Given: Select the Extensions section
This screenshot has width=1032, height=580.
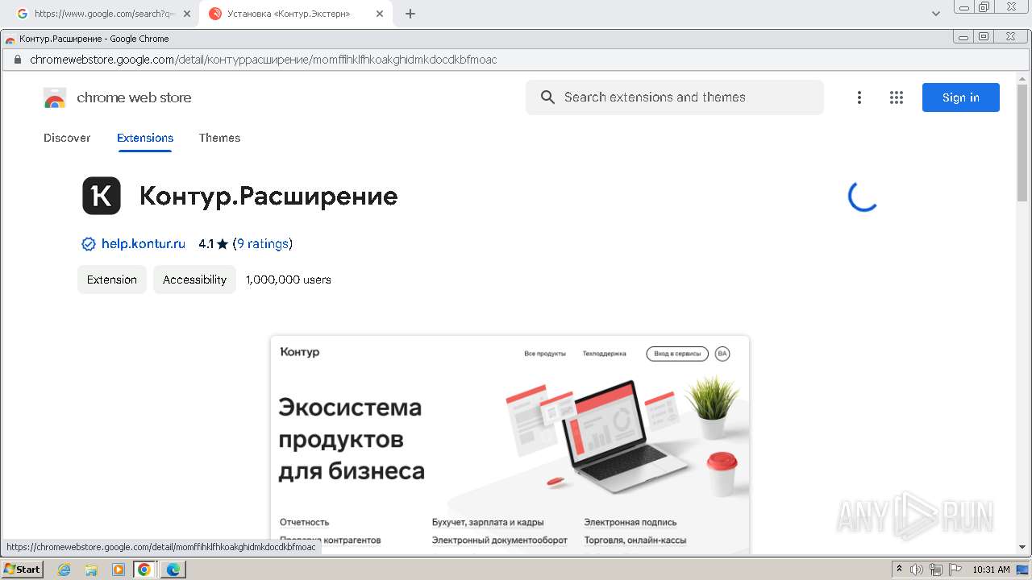Looking at the screenshot, I should click(x=145, y=138).
